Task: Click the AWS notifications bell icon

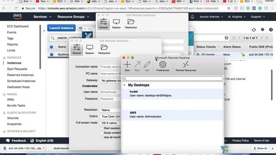Action: point(192,17)
